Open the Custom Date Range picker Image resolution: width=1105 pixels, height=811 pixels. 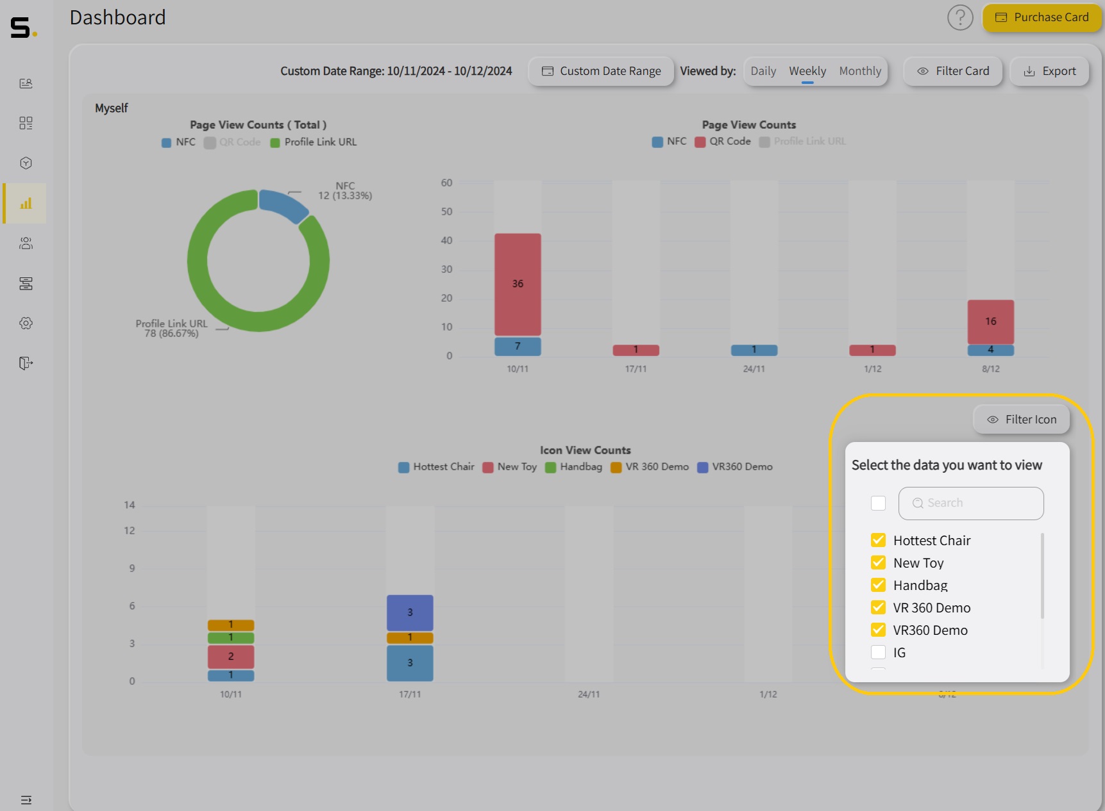point(600,71)
